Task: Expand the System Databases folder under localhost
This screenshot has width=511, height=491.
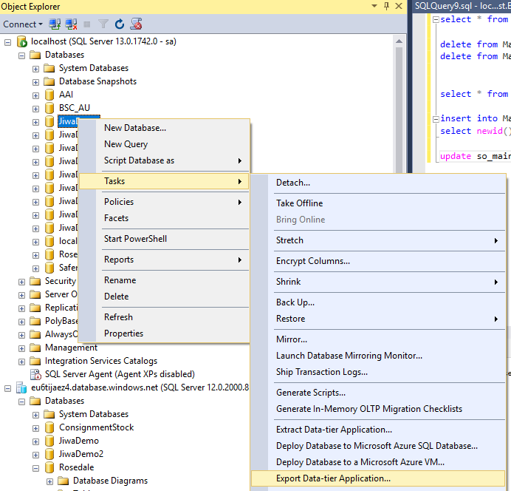Action: pyautogui.click(x=36, y=69)
